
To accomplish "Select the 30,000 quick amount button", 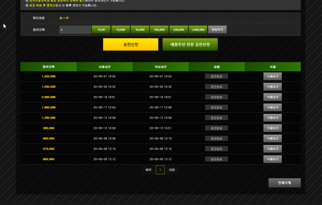I will coord(140,30).
